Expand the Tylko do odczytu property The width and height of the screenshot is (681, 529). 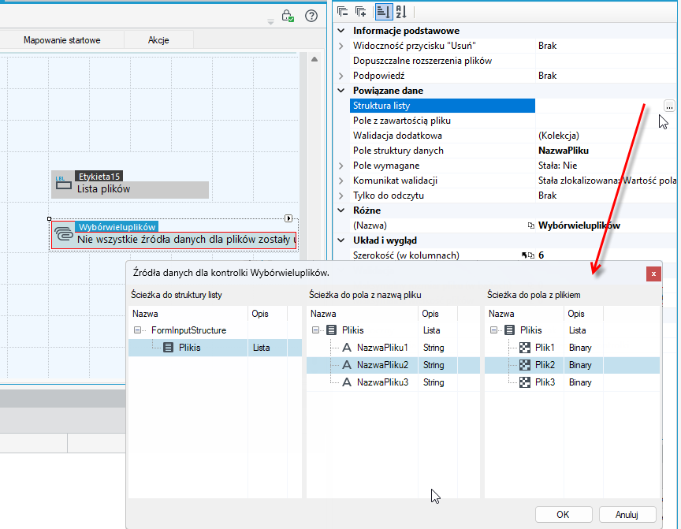point(341,196)
